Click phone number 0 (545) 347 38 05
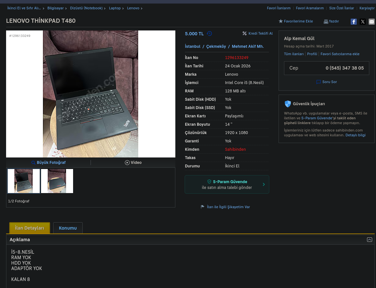The image size is (376, 288). coord(345,68)
